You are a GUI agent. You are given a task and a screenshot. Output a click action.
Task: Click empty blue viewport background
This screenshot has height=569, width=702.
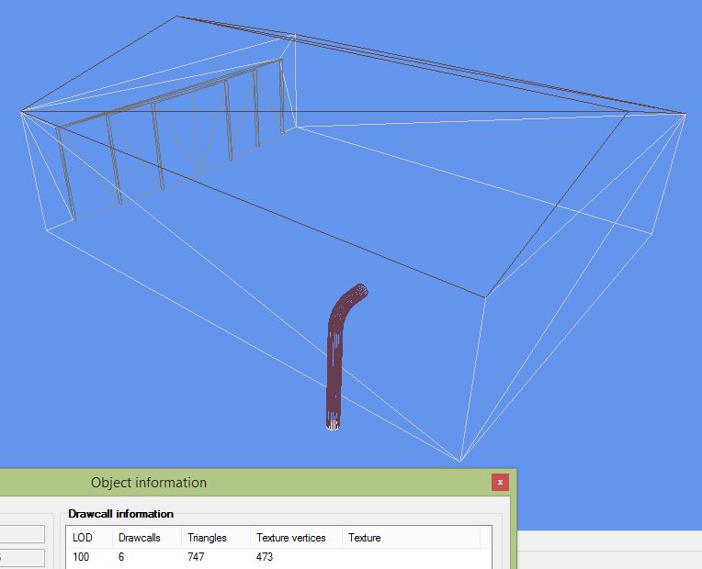tap(582, 358)
